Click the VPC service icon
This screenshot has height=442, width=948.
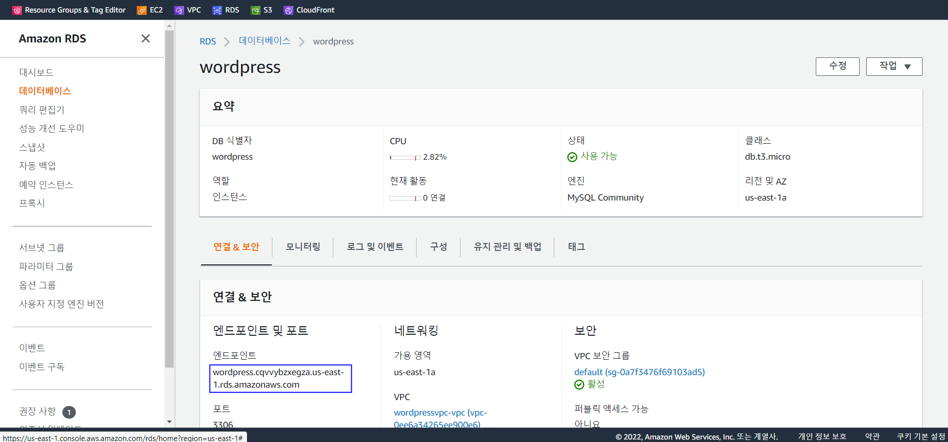(179, 10)
